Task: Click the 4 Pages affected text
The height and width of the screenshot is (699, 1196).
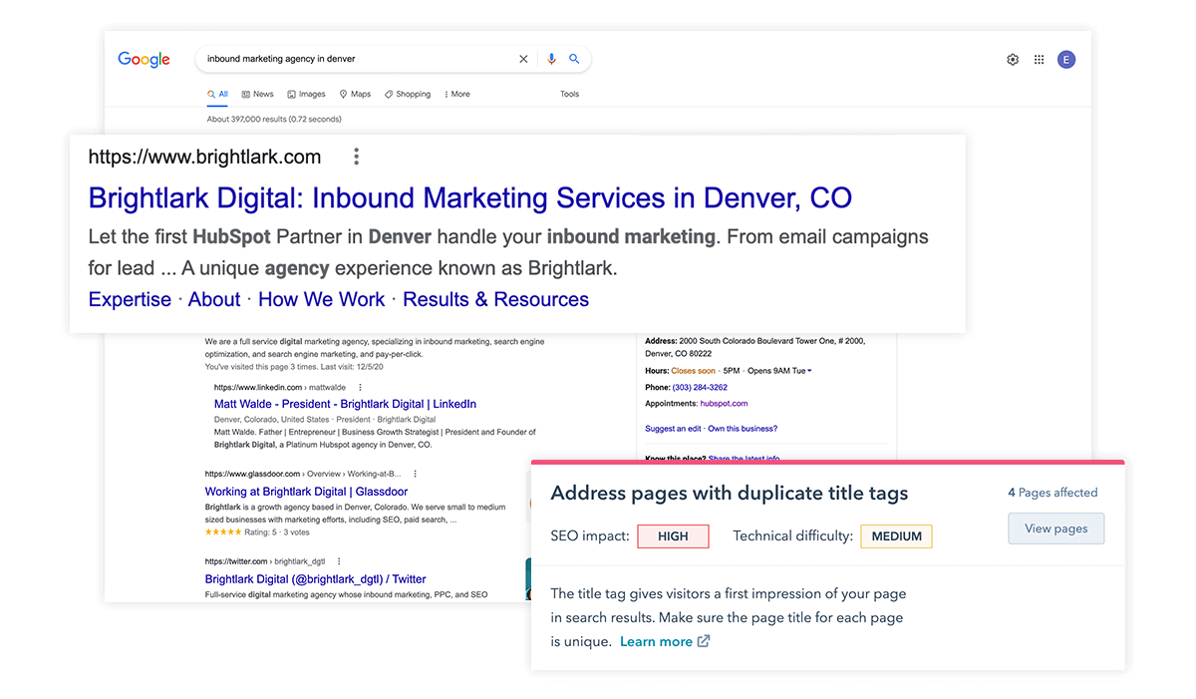Action: tap(1052, 493)
